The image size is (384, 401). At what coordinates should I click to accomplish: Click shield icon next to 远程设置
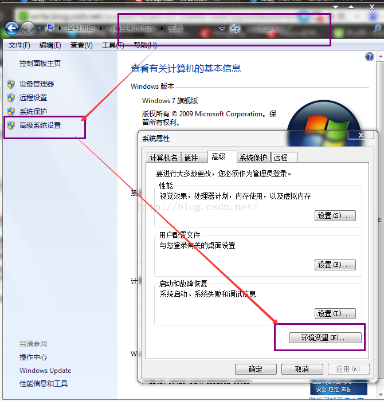(11, 98)
